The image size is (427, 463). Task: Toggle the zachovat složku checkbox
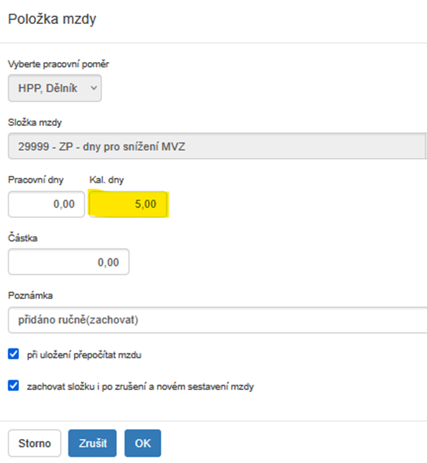(x=14, y=385)
